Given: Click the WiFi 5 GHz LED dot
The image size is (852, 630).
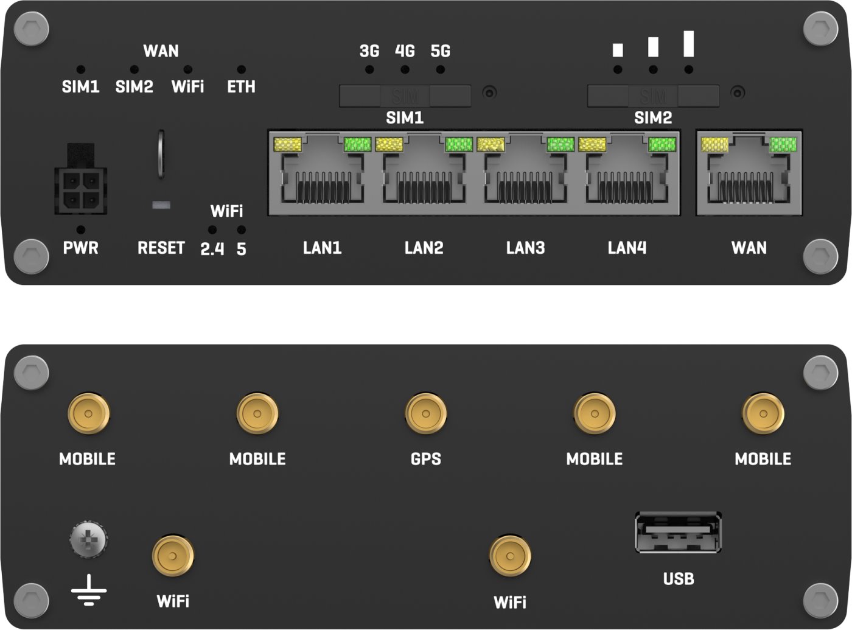Looking at the screenshot, I should tap(242, 230).
